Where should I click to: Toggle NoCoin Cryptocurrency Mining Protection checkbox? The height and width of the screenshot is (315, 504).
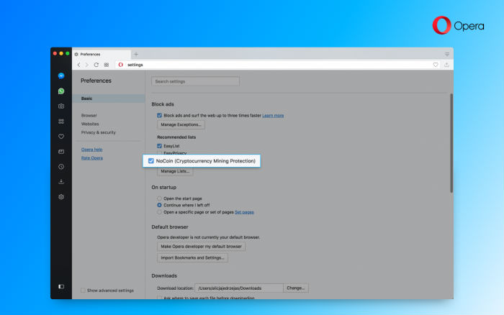point(151,161)
